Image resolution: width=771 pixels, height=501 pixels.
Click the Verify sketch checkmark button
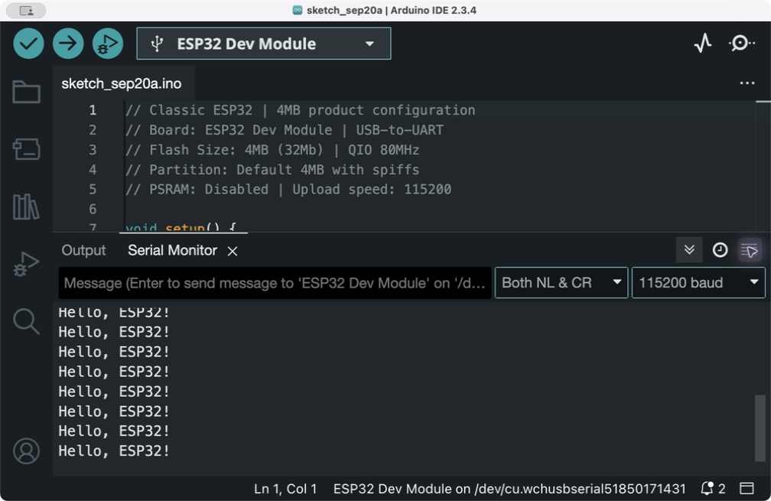pos(28,44)
